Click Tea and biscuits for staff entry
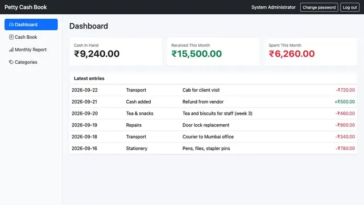This screenshot has width=364, height=205. (217, 113)
